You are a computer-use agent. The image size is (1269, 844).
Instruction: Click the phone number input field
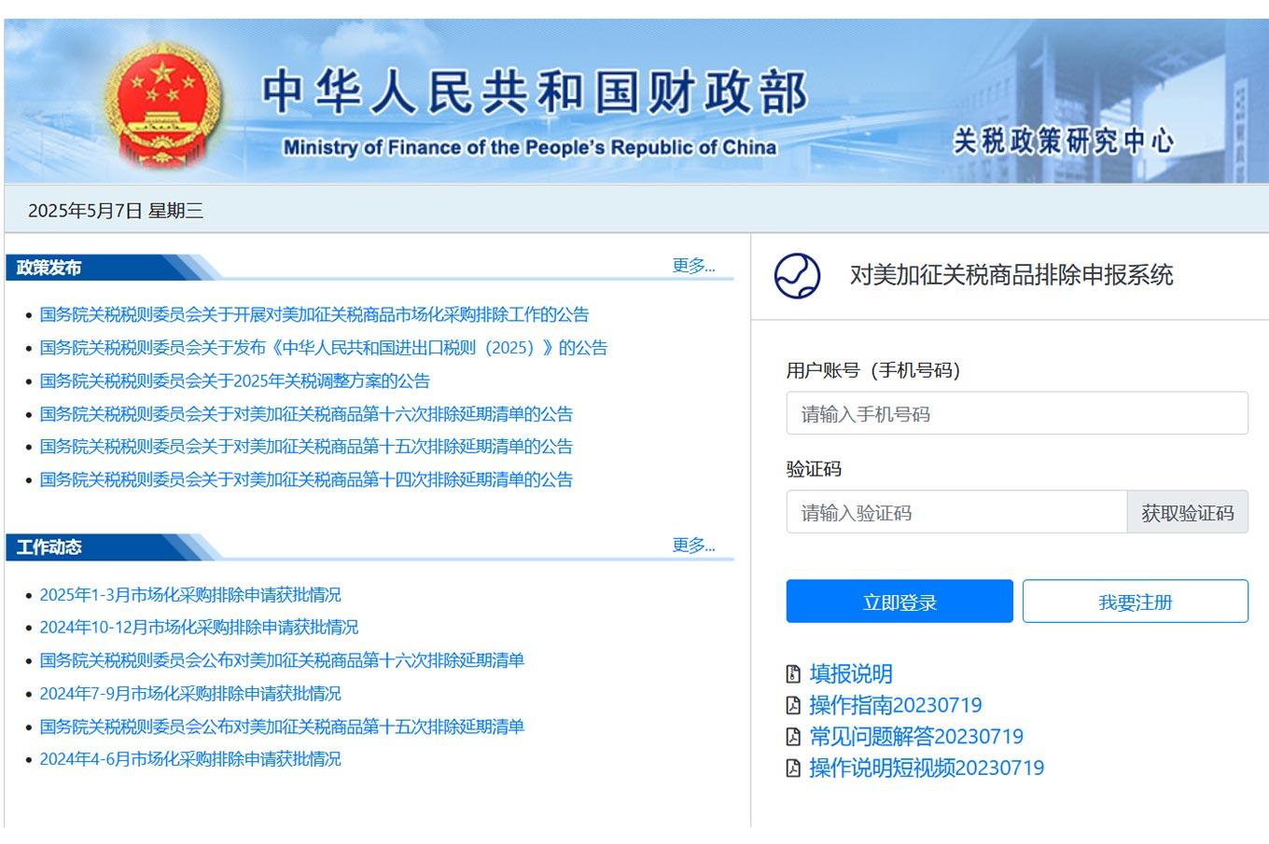pos(1016,413)
